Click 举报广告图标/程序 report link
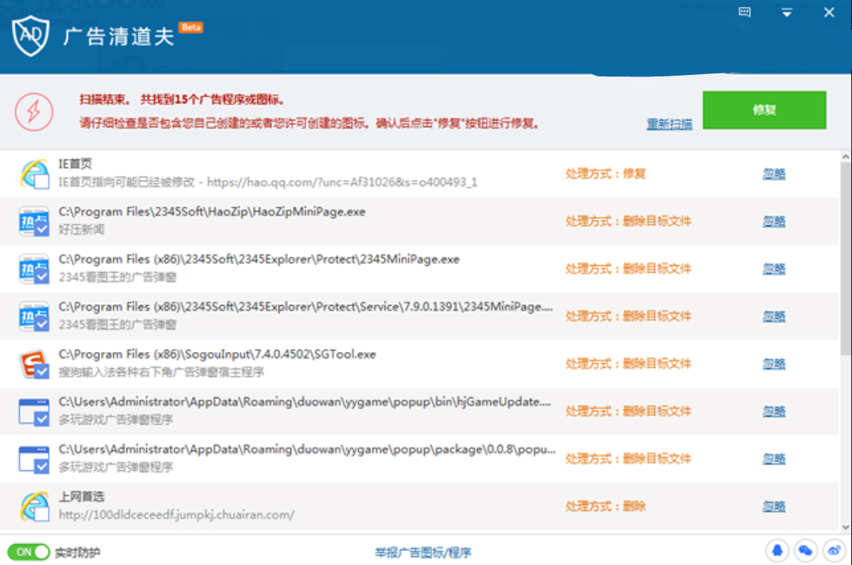Image resolution: width=852 pixels, height=565 pixels. pyautogui.click(x=423, y=553)
